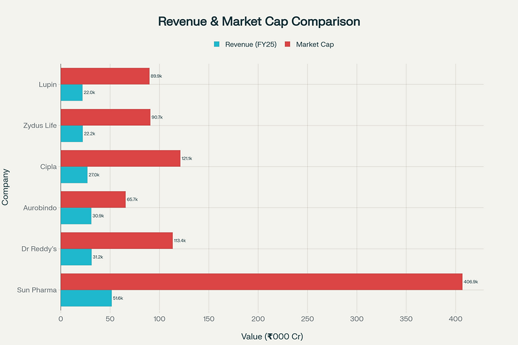Click the 406.9k data label
This screenshot has height=345, width=518.
click(470, 282)
